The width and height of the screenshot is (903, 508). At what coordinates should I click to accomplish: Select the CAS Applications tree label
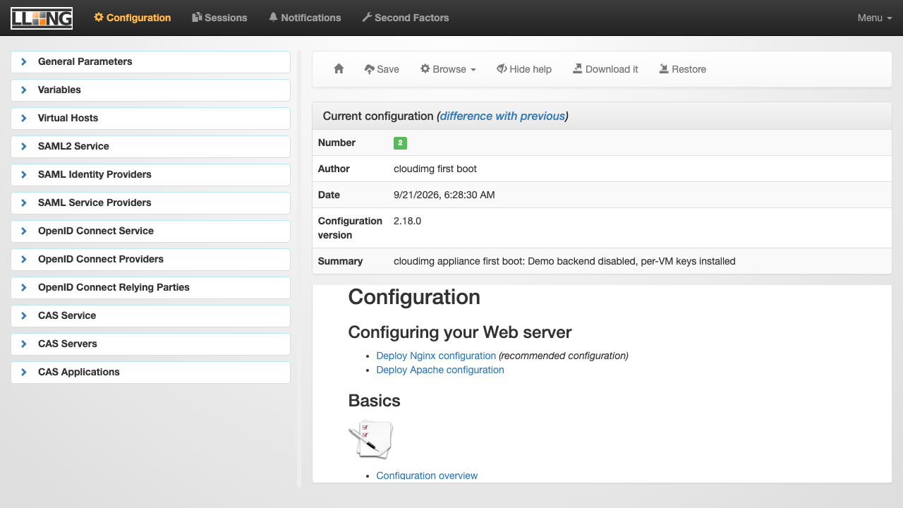79,372
